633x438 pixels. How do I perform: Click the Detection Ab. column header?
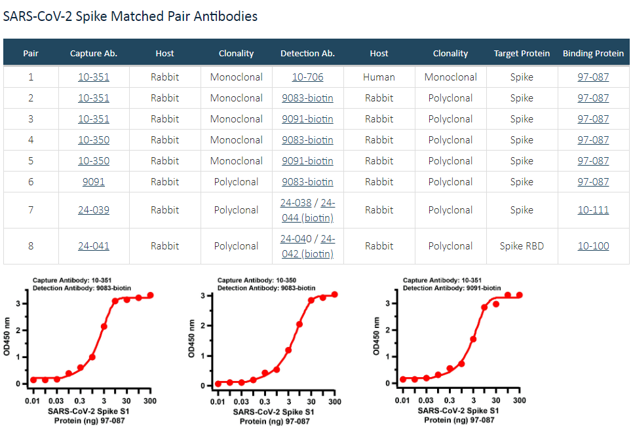coord(307,54)
